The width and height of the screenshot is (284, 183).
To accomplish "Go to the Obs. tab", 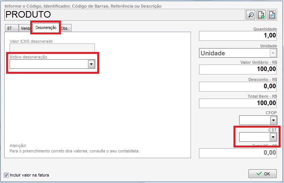I will (x=65, y=28).
